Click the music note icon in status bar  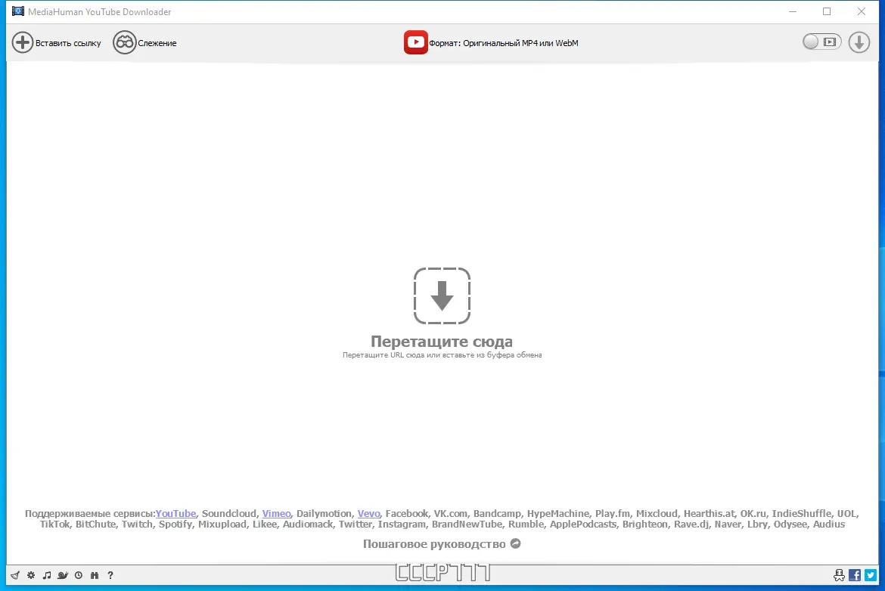click(x=47, y=575)
